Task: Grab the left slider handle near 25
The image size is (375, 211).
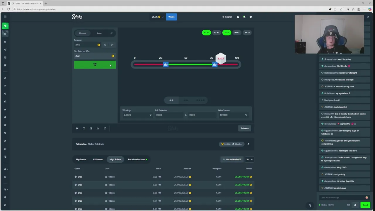Action: pyautogui.click(x=166, y=64)
